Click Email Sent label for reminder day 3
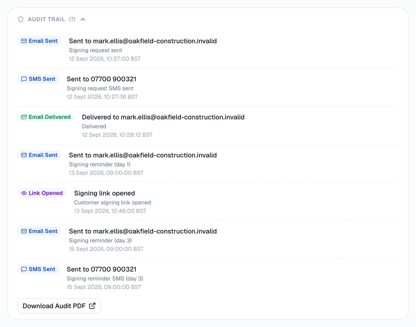 (43, 231)
